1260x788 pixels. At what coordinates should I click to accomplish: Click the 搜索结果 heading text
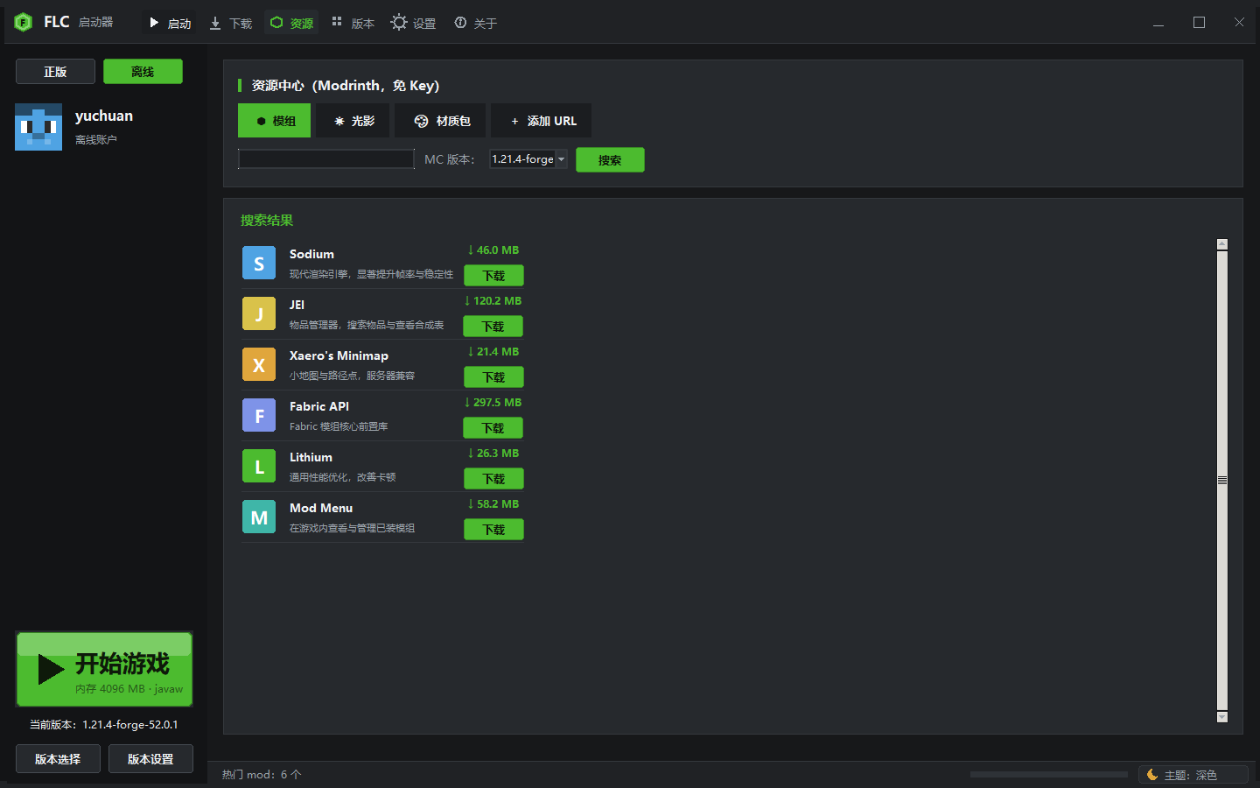click(x=267, y=221)
